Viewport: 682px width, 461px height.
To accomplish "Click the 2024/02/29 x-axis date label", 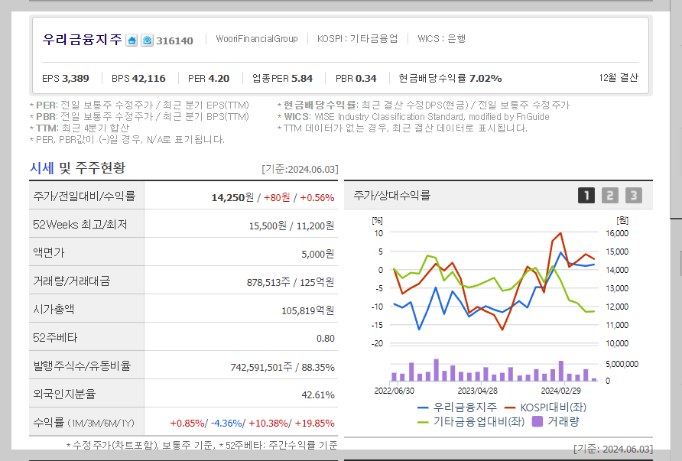I will coord(560,391).
